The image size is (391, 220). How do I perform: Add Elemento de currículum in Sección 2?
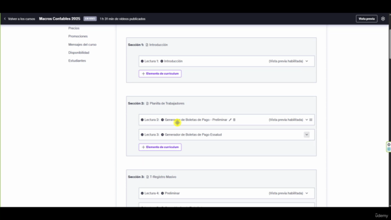point(160,147)
